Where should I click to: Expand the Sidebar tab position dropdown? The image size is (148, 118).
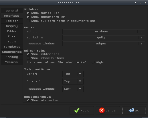(x=73, y=81)
